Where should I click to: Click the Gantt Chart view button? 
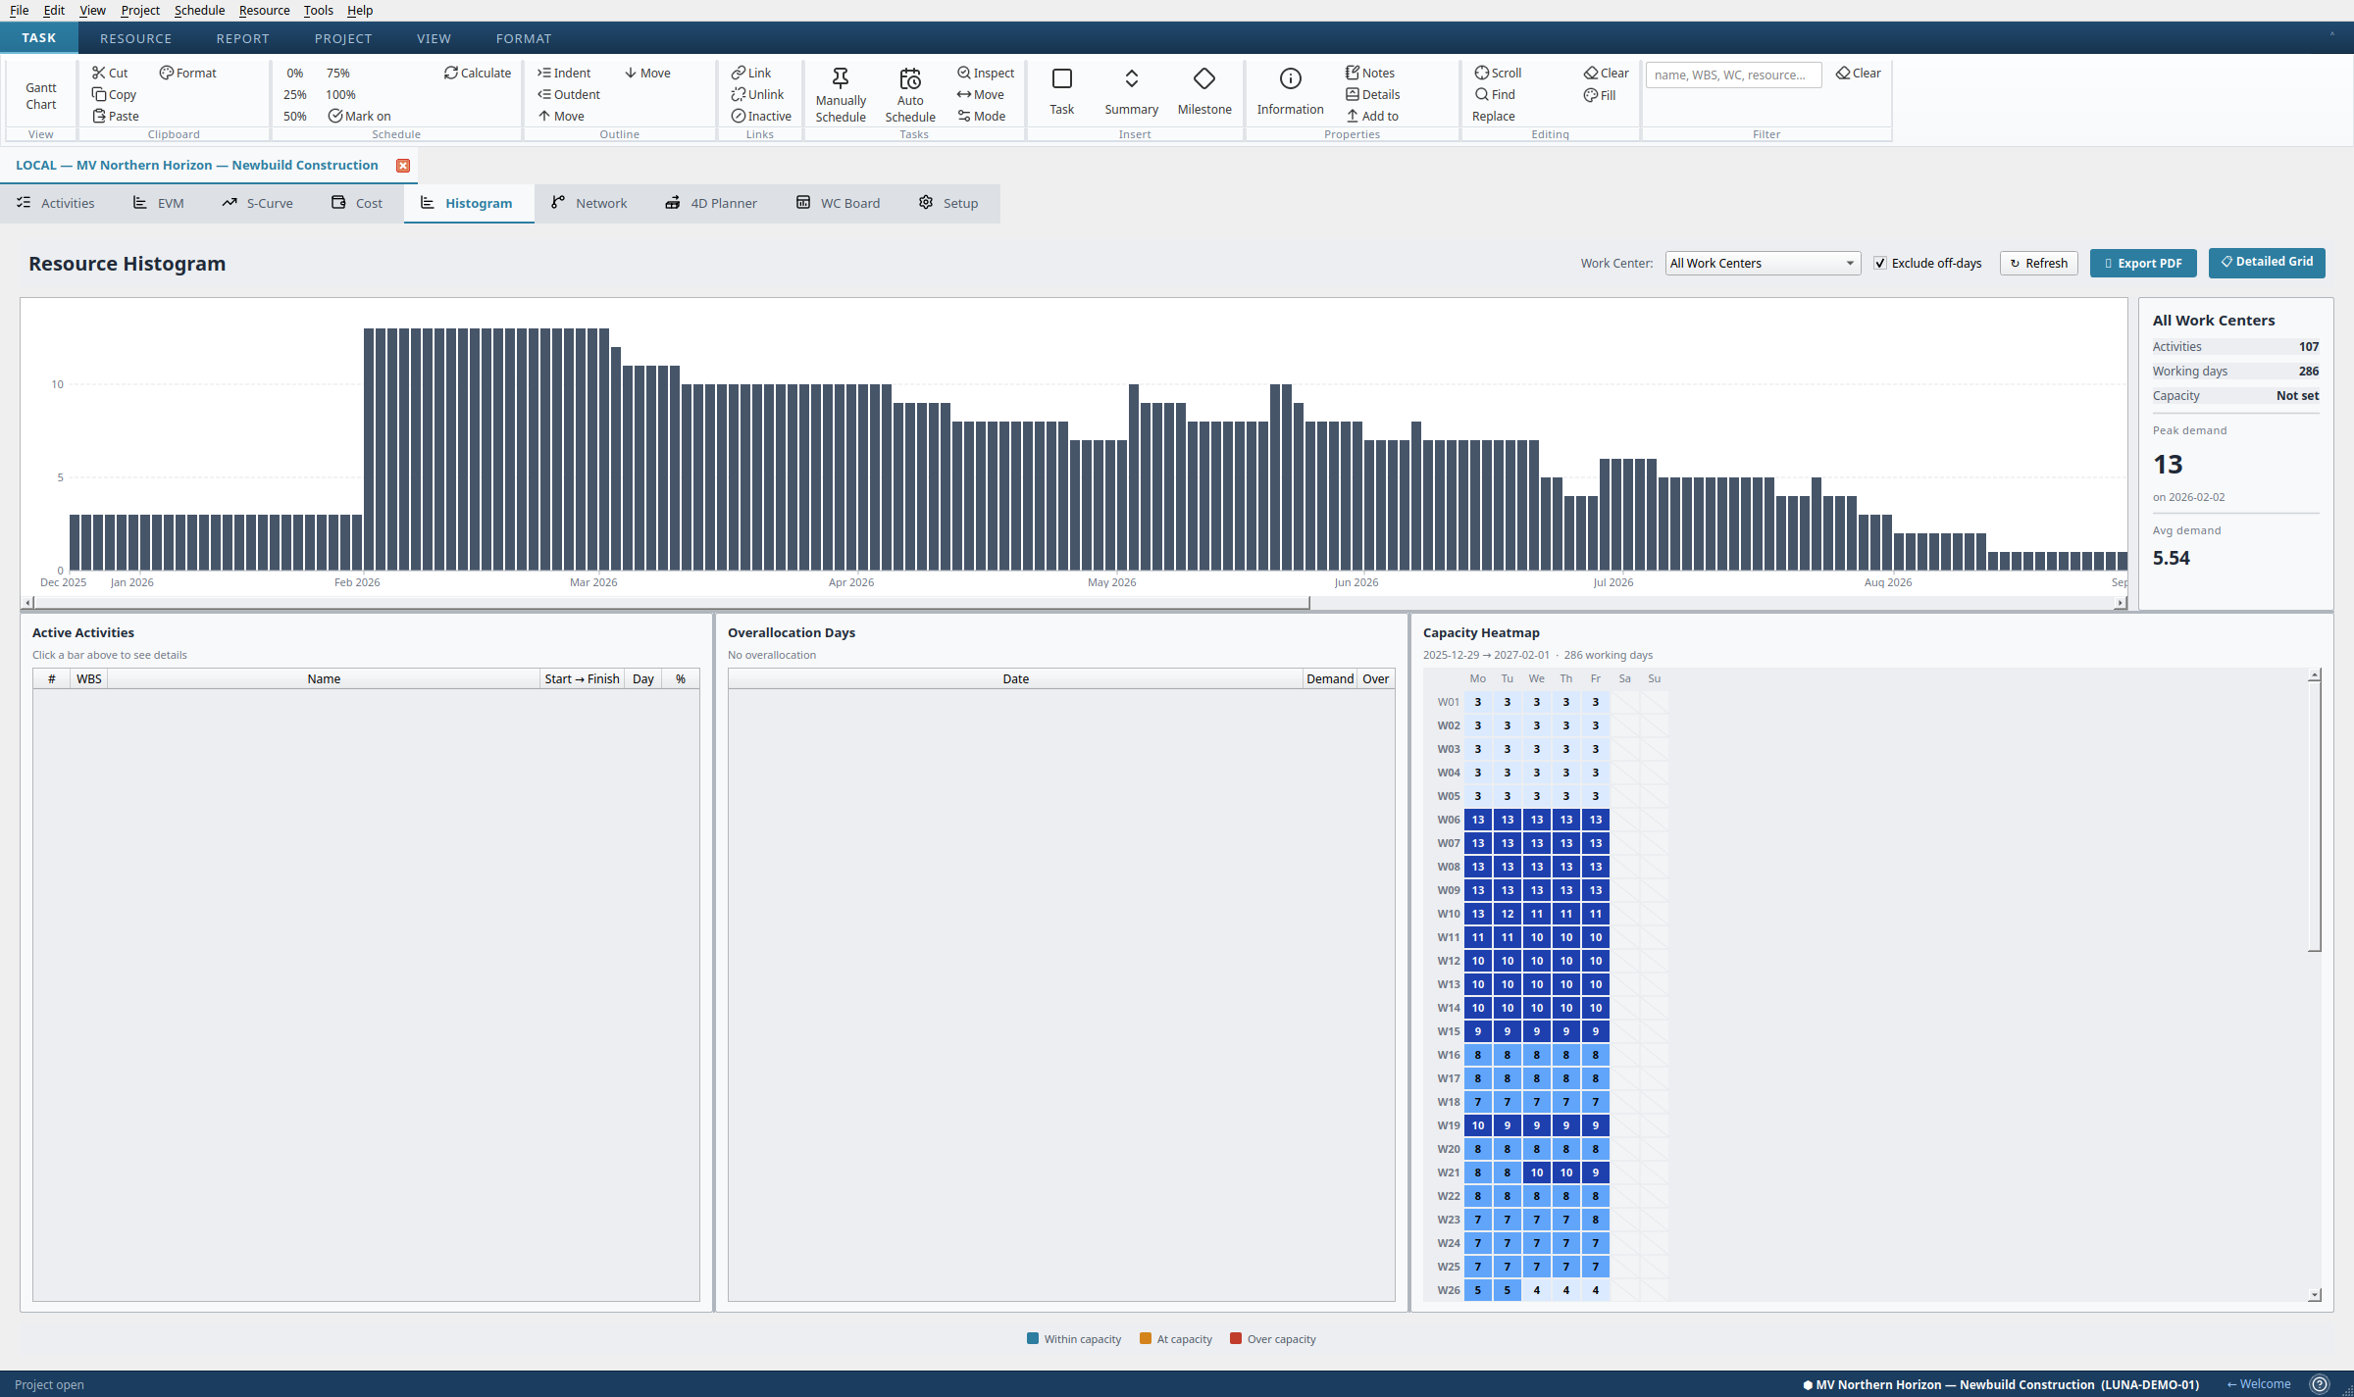pyautogui.click(x=41, y=95)
